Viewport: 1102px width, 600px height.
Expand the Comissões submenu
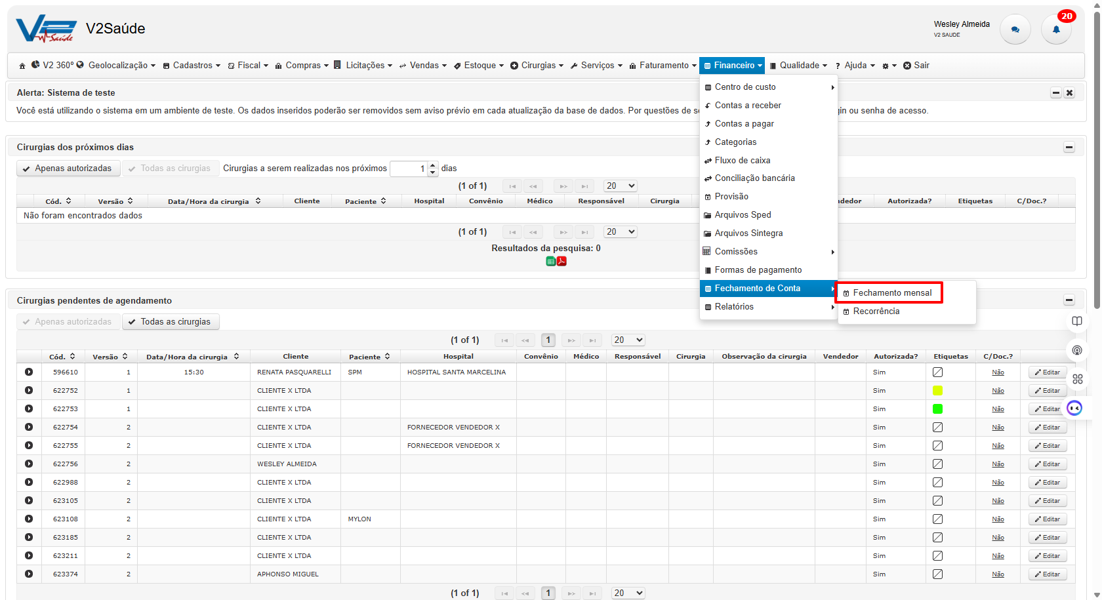click(768, 252)
